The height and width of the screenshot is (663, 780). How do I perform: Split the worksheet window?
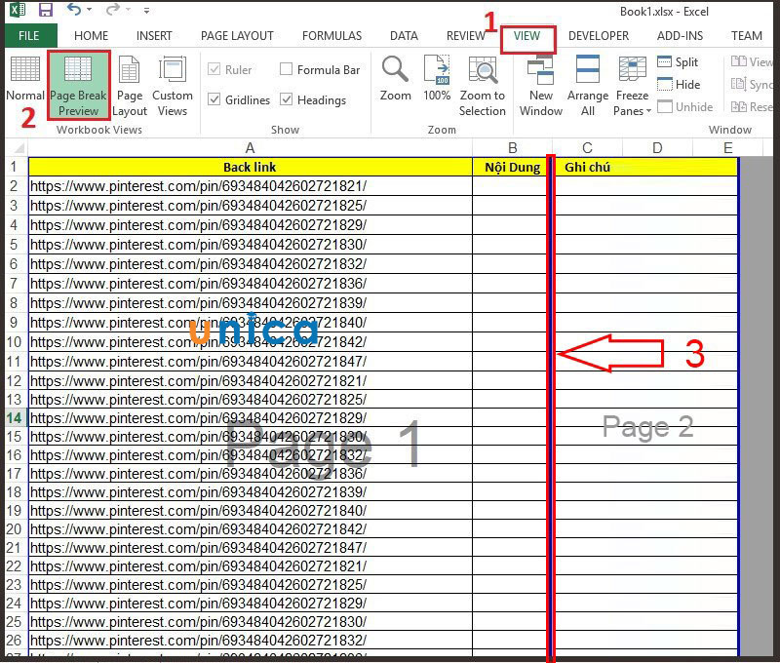678,62
